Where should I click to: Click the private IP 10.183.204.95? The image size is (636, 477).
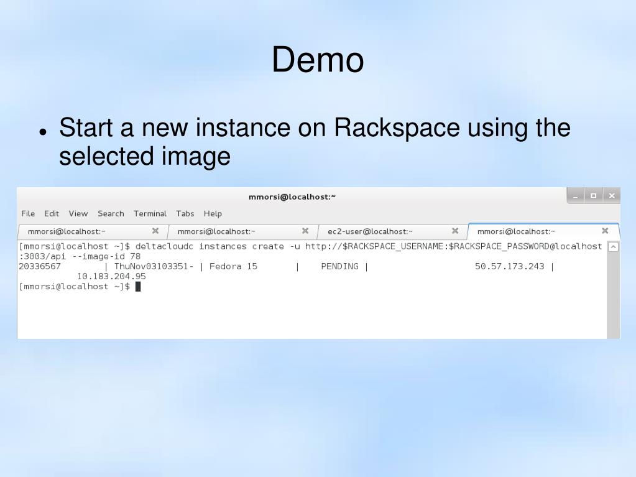point(111,277)
